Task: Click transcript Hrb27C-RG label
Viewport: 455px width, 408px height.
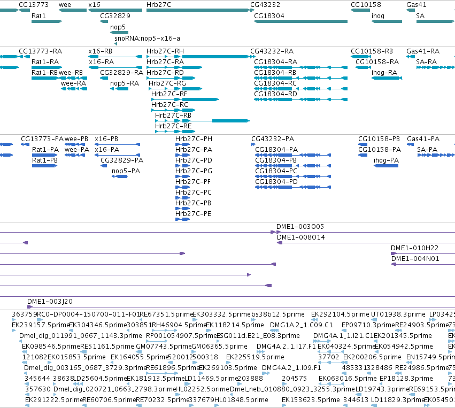Action: click(167, 83)
